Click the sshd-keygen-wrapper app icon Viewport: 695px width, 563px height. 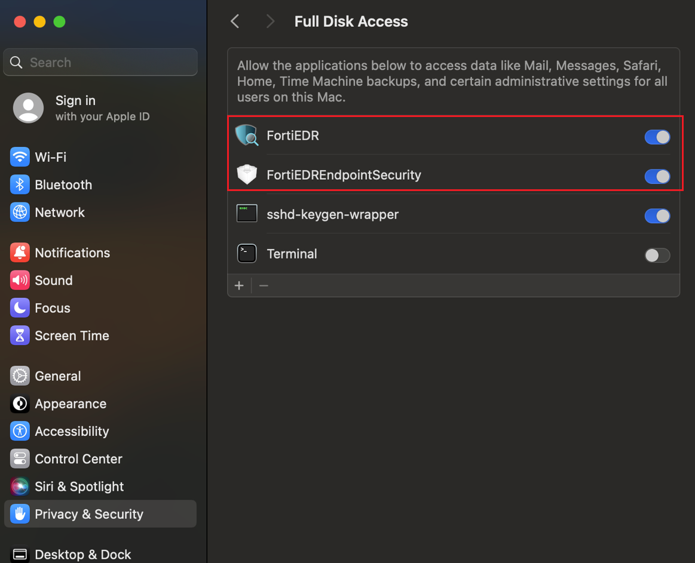pyautogui.click(x=247, y=214)
